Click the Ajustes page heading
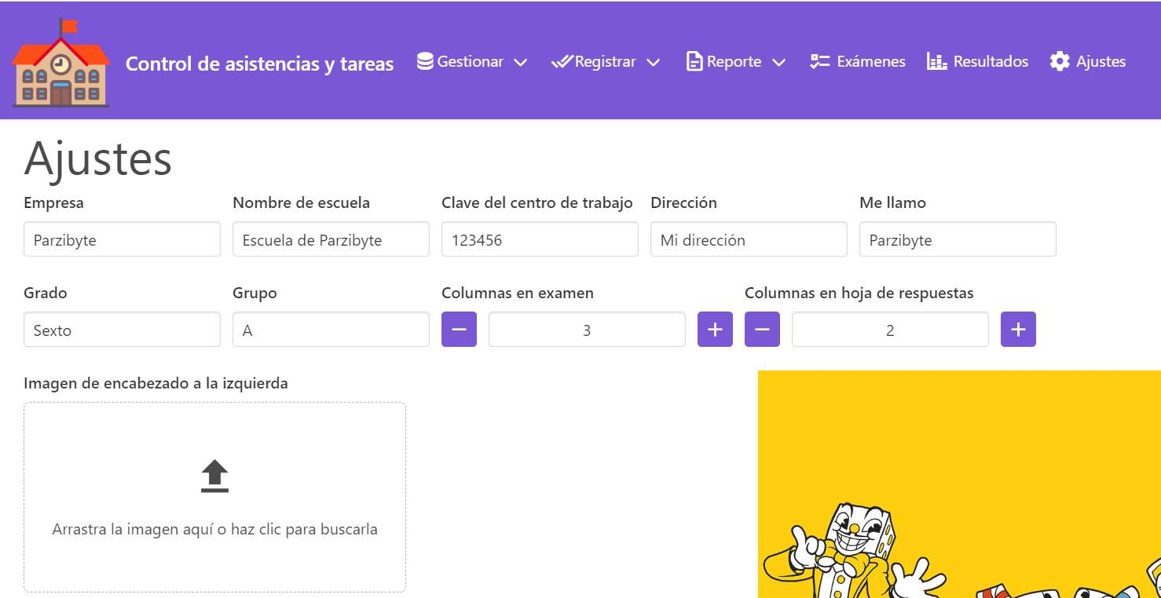The image size is (1161, 598). click(x=98, y=158)
